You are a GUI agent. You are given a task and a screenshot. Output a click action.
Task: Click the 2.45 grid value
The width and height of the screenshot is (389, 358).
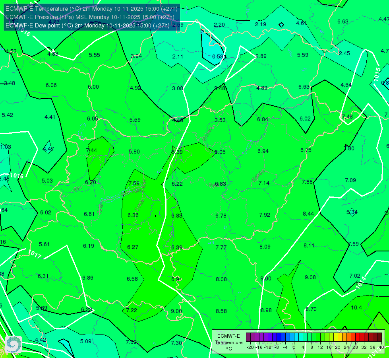tap(344, 53)
